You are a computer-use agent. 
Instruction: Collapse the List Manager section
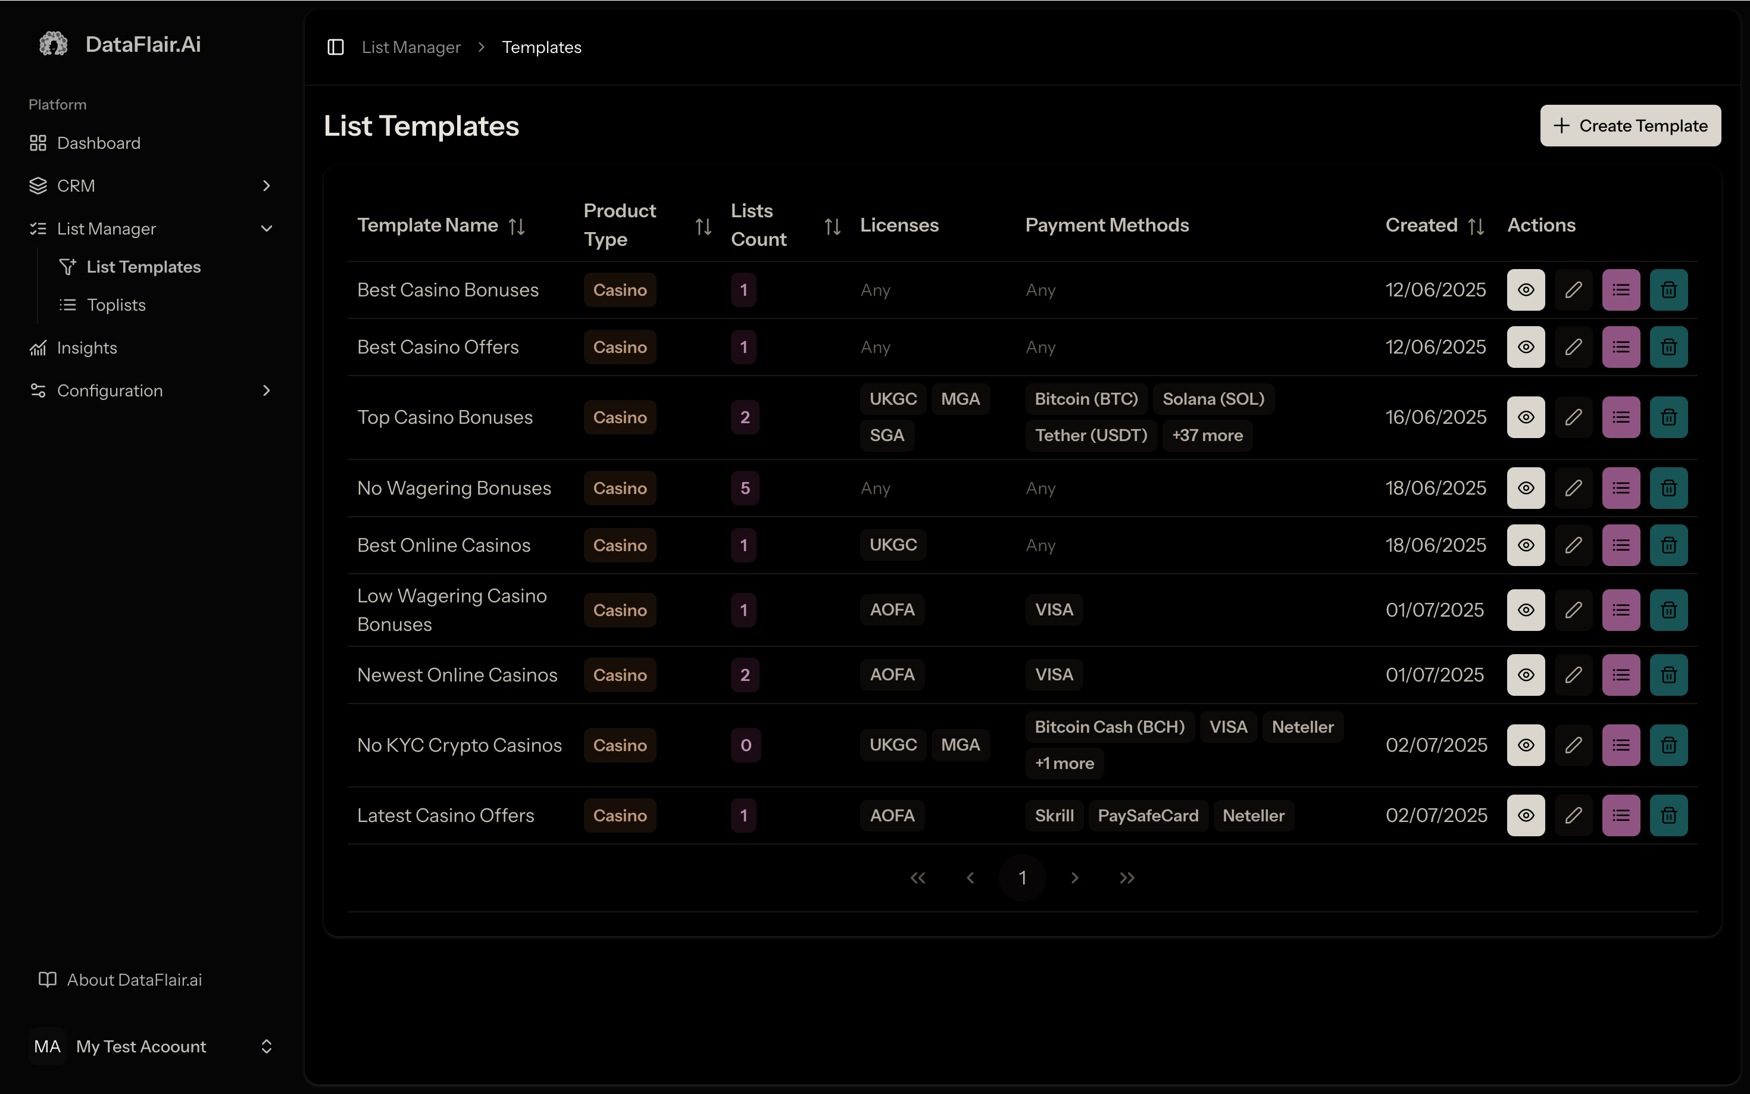(x=265, y=229)
